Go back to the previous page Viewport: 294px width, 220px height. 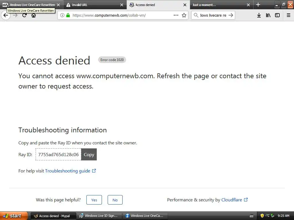(6, 15)
